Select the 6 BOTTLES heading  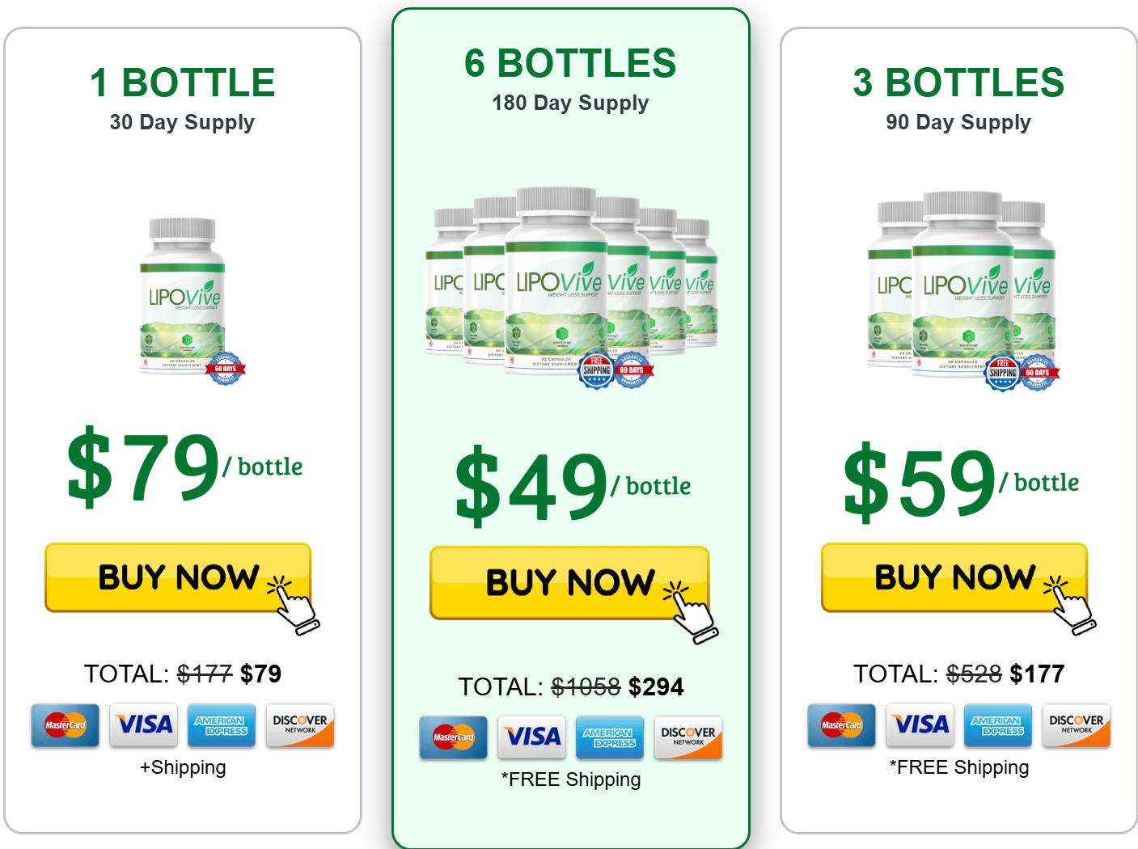coord(570,64)
